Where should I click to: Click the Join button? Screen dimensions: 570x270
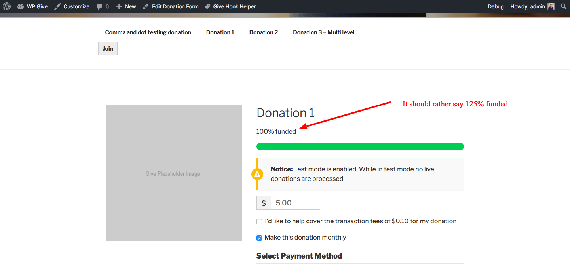tap(108, 49)
